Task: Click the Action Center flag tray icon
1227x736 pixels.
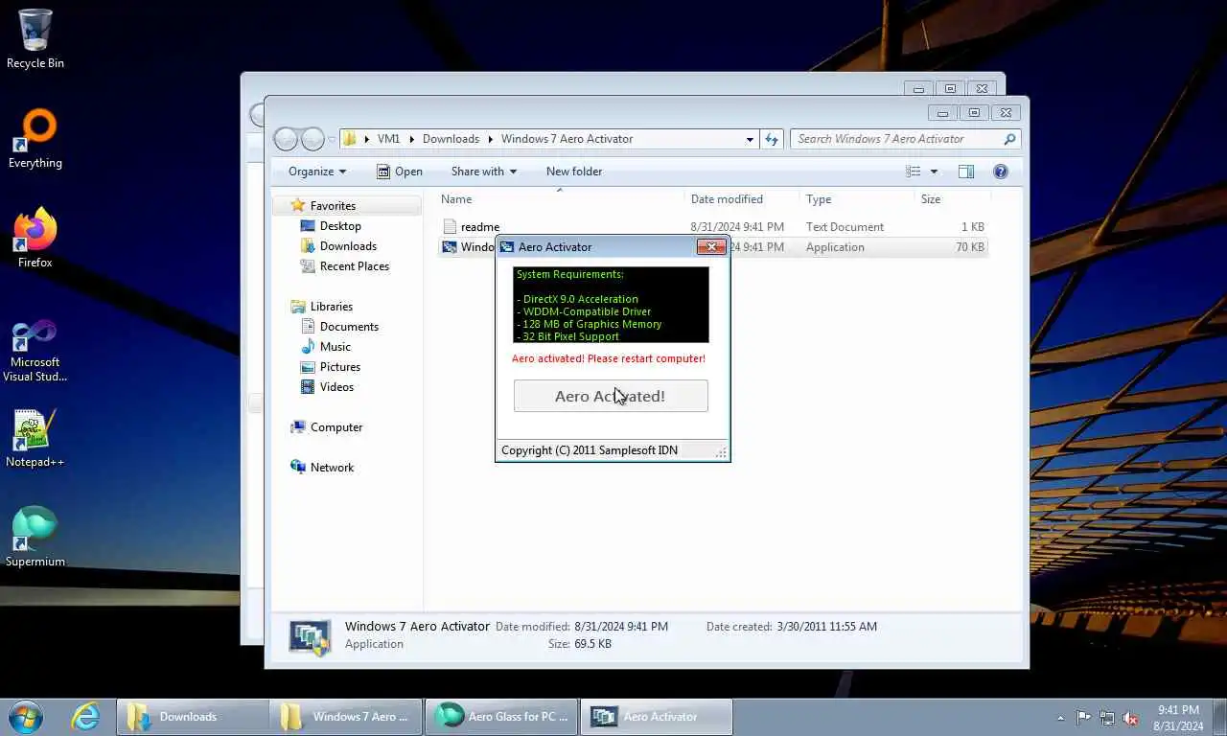Action: (1083, 717)
